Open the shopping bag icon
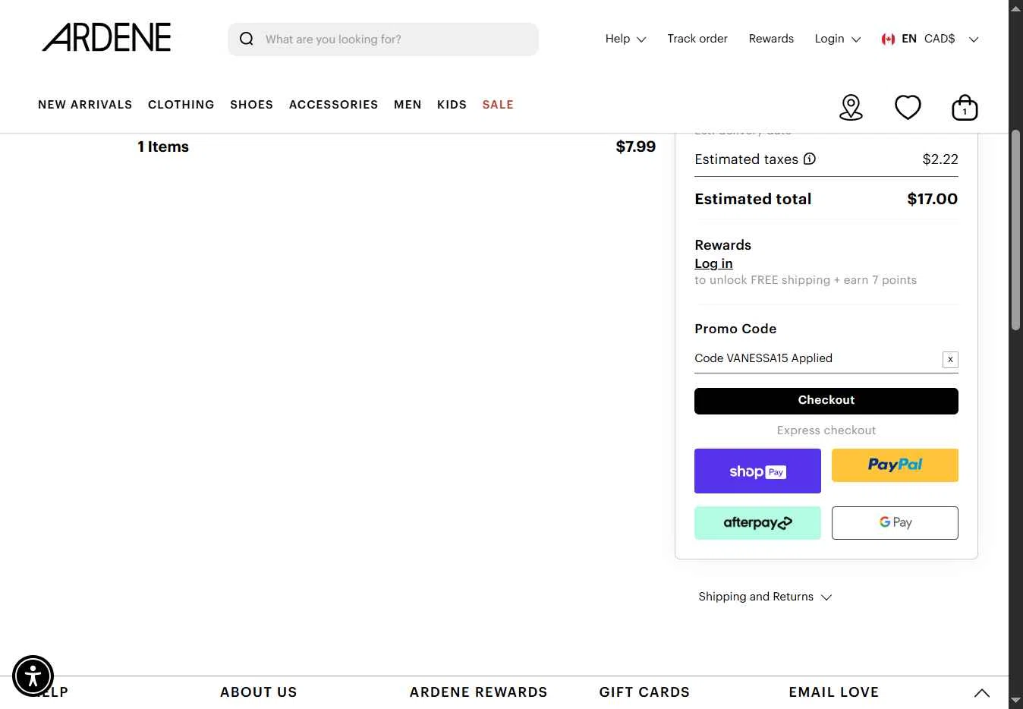This screenshot has height=709, width=1023. coord(965,108)
